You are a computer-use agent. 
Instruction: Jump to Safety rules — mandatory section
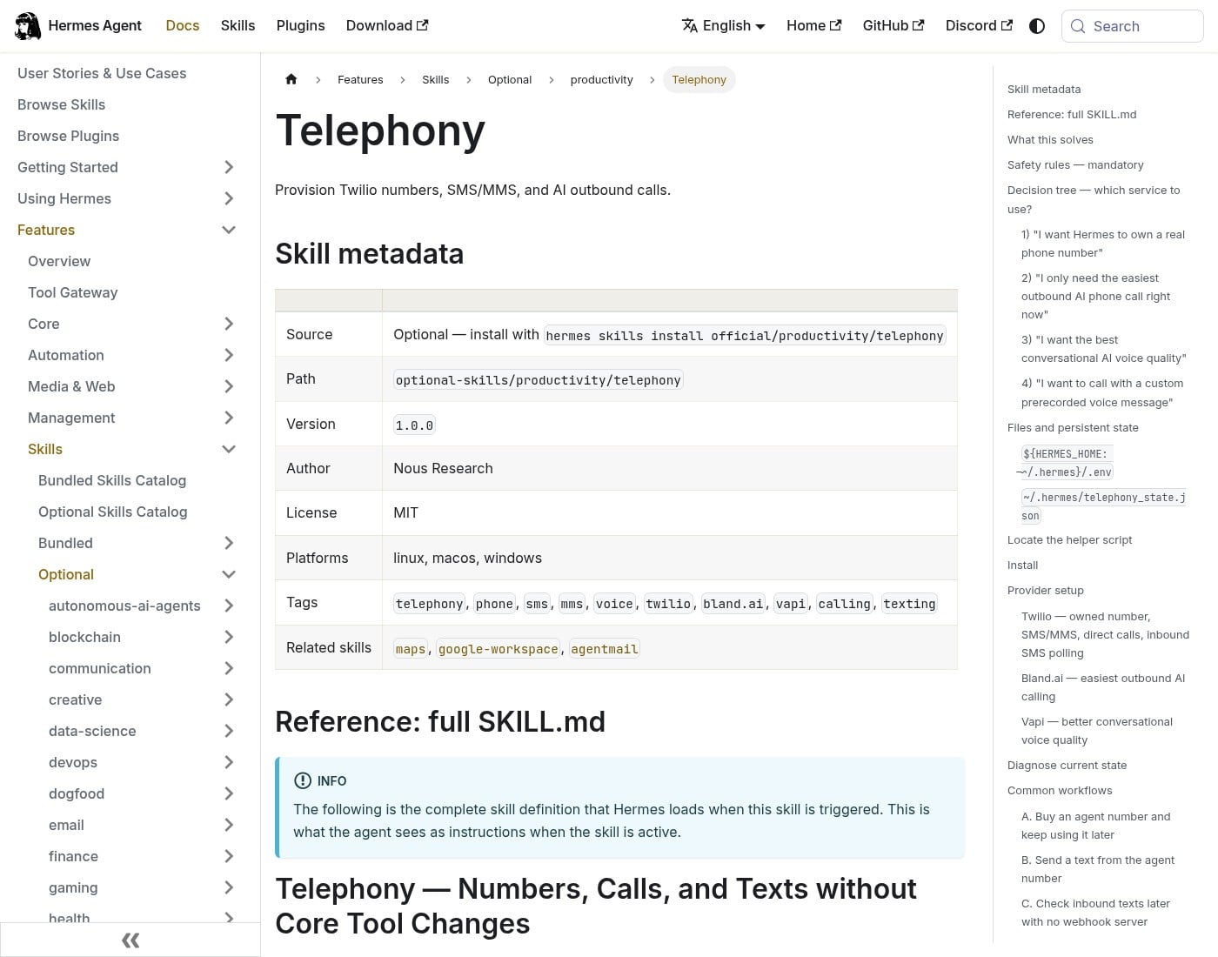click(x=1075, y=164)
